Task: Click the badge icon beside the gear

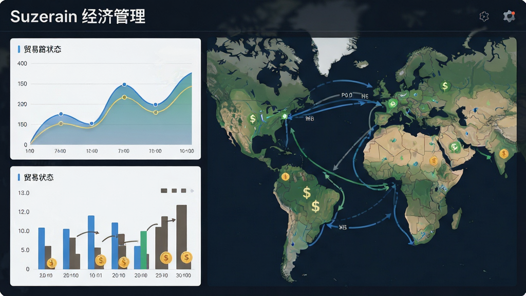Action: (484, 16)
